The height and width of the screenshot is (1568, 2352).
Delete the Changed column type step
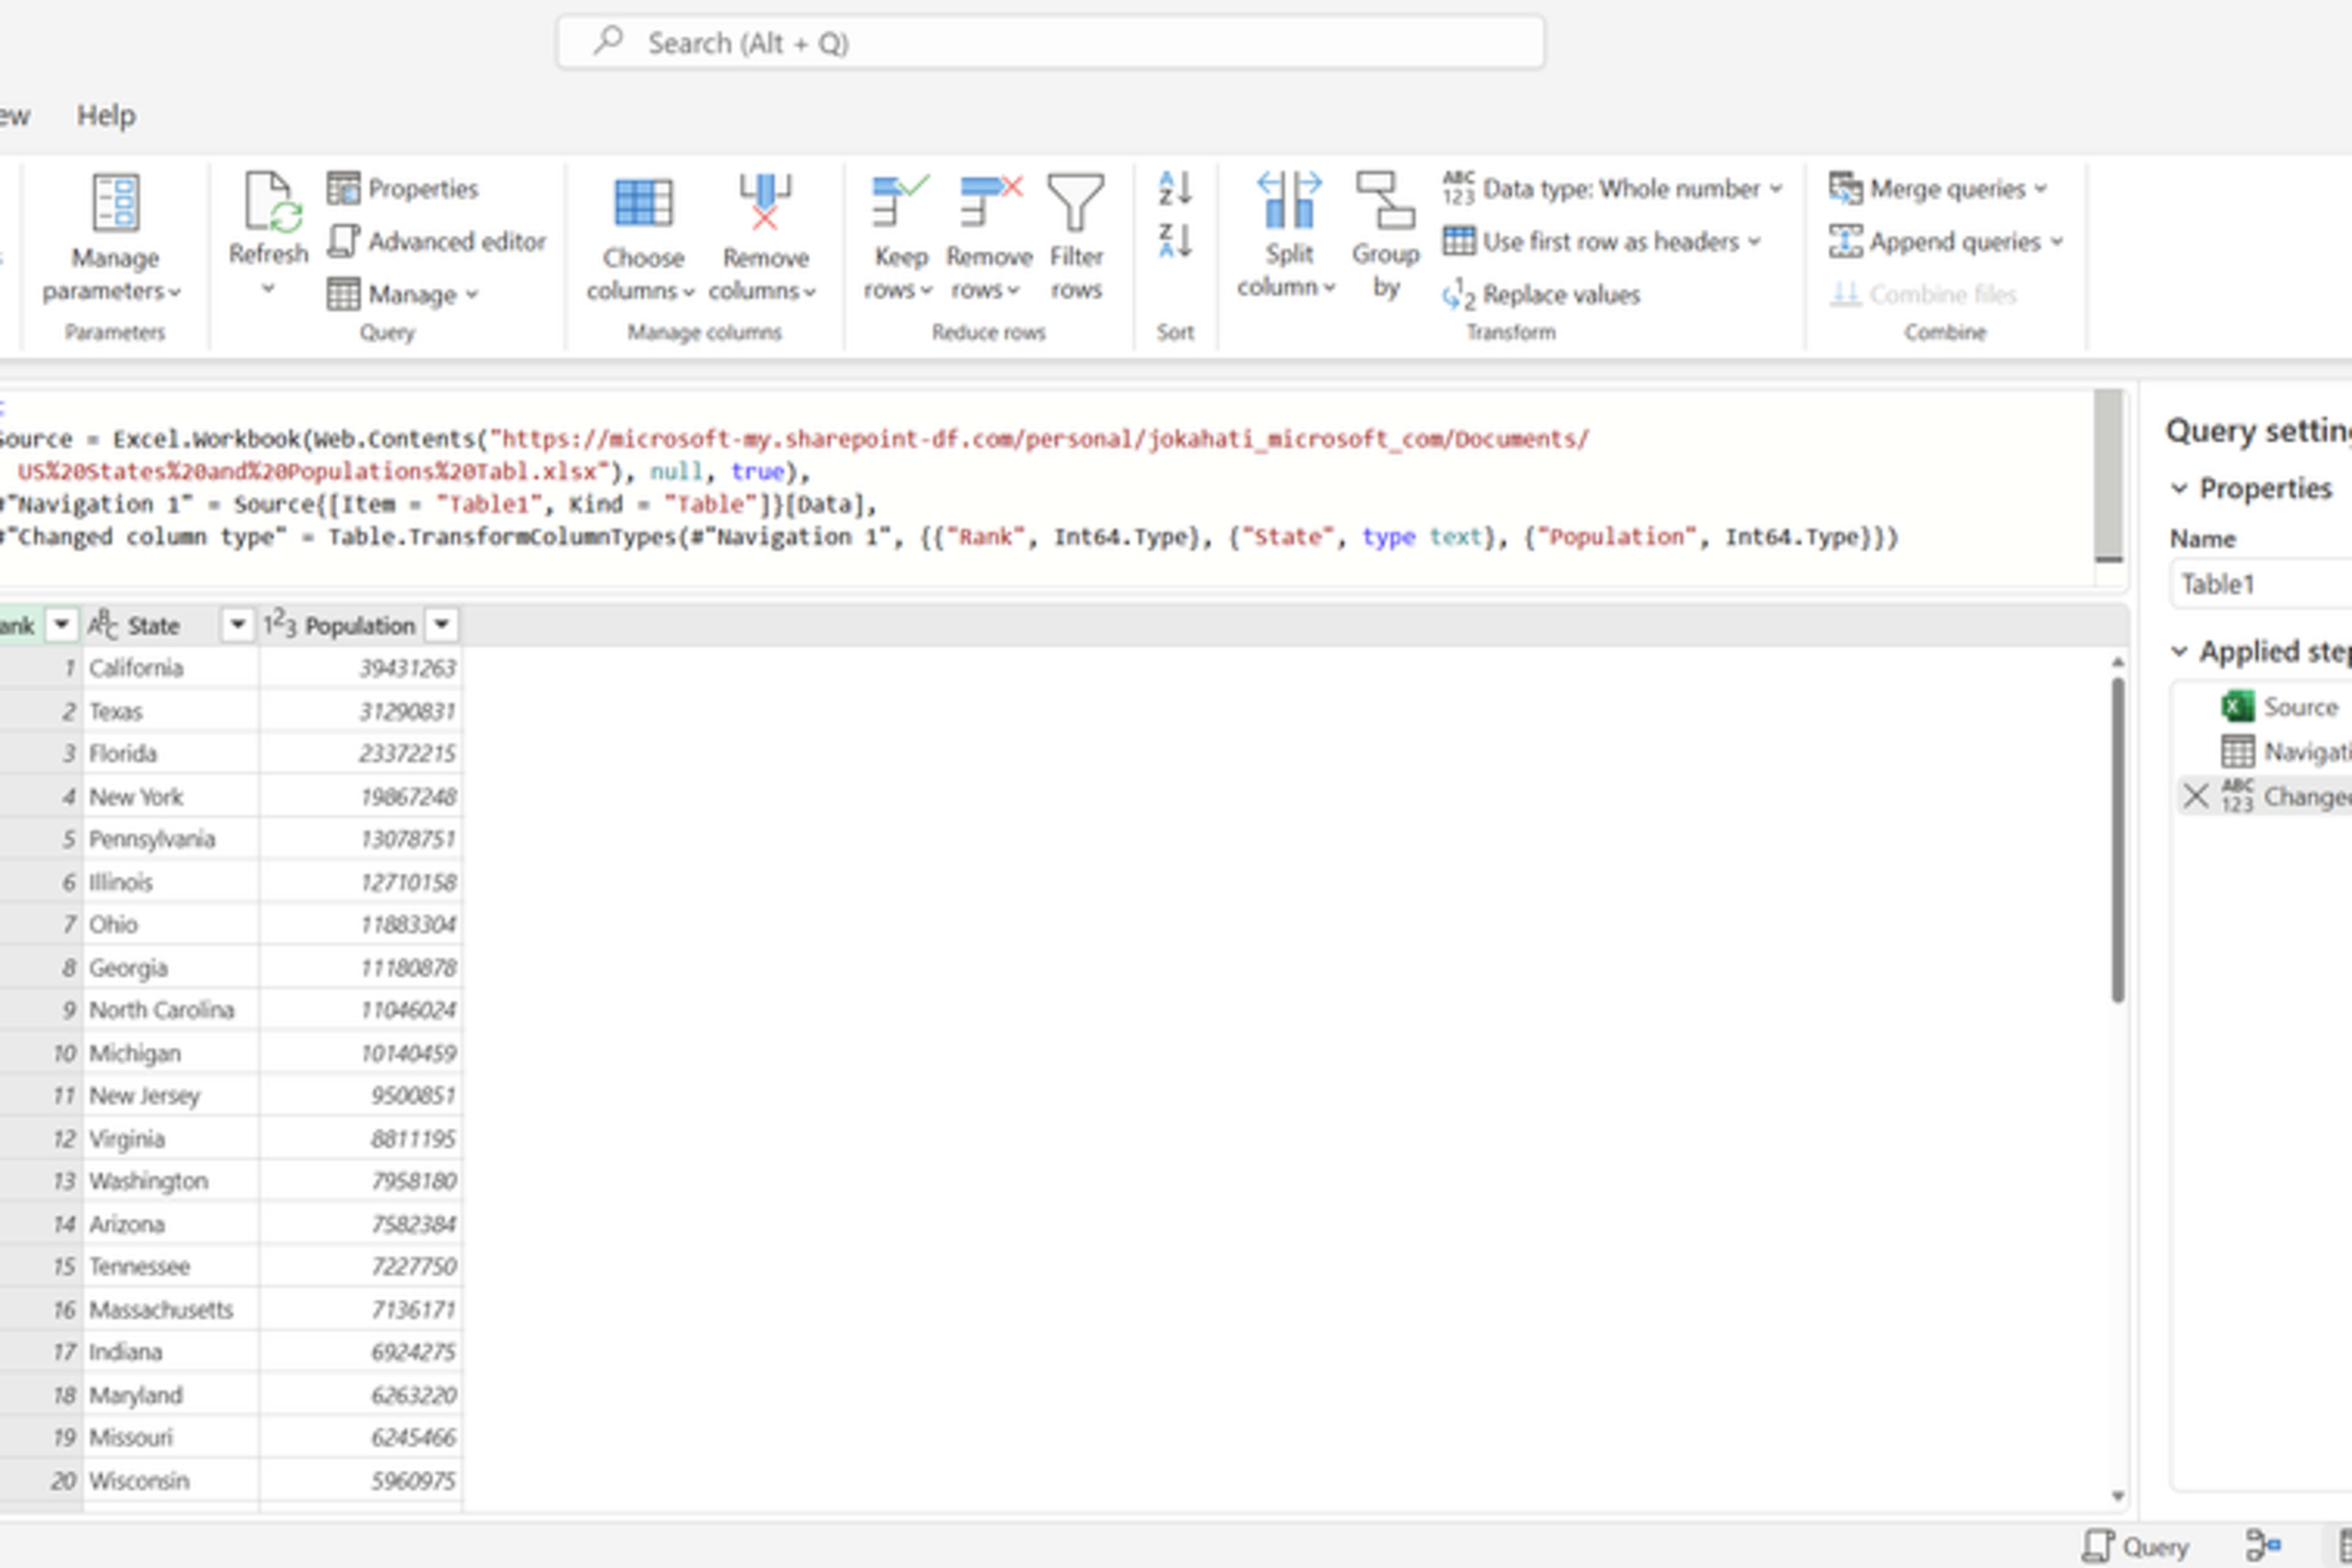[2196, 796]
